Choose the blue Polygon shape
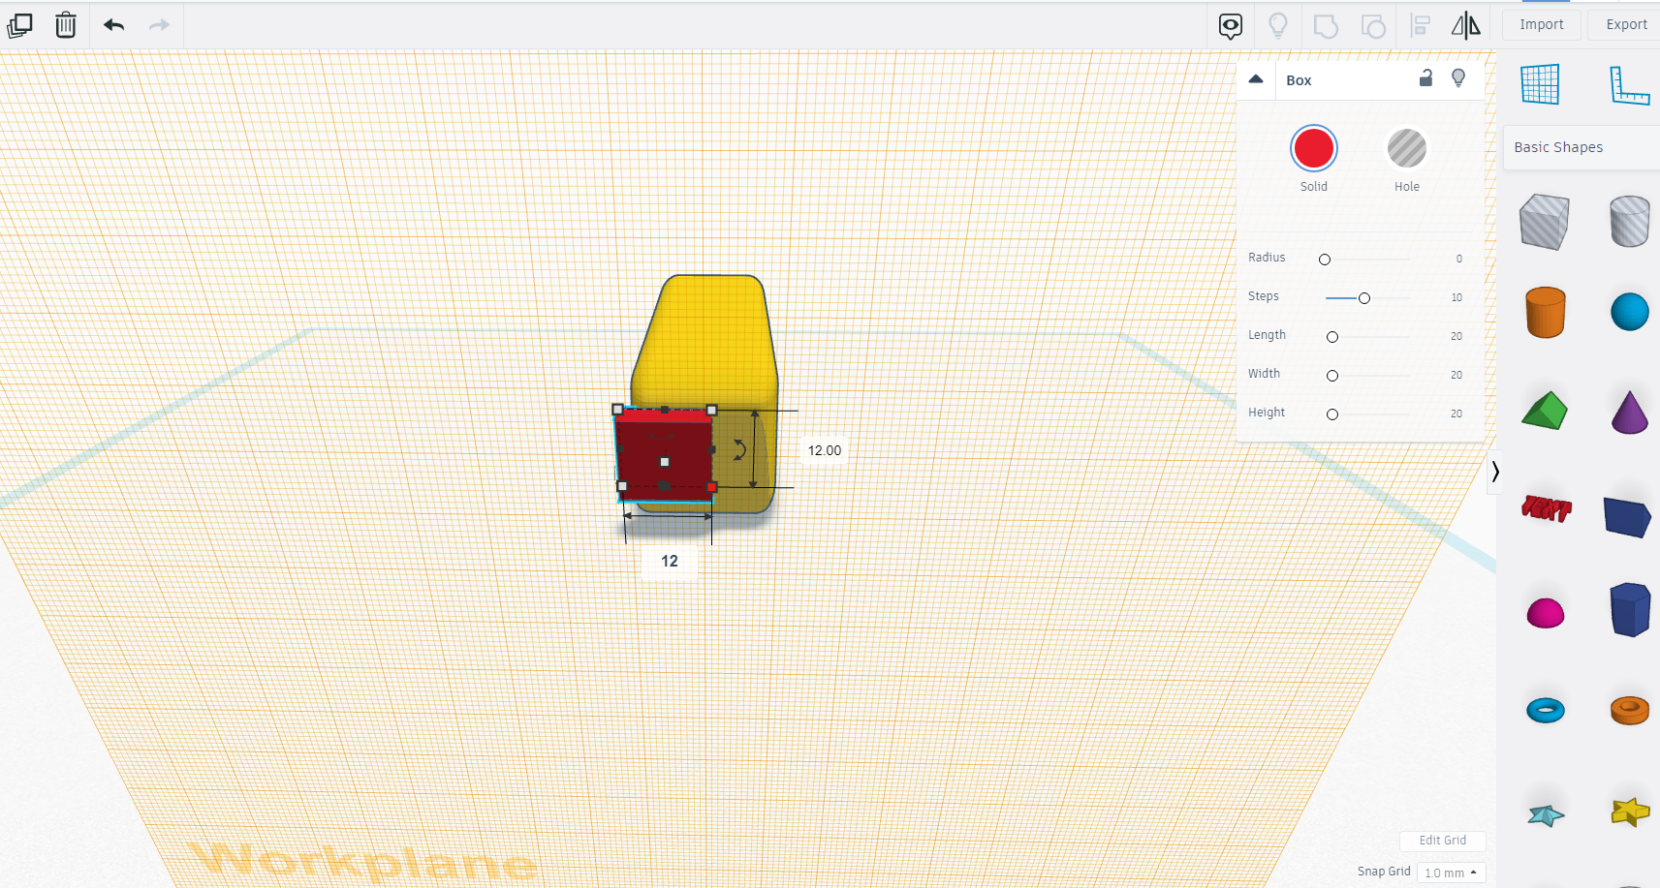Image resolution: width=1660 pixels, height=888 pixels. pyautogui.click(x=1629, y=609)
